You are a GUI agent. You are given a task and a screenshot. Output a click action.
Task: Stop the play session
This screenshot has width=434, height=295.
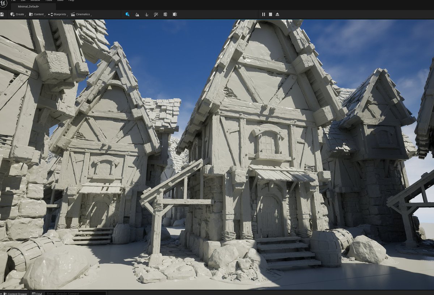[x=270, y=14]
